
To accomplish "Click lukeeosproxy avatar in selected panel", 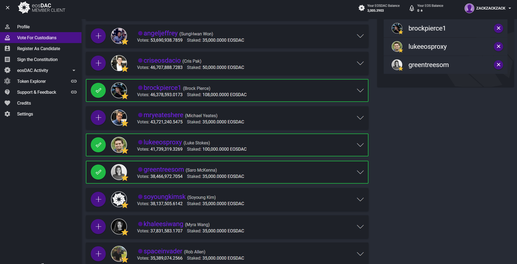I will click(397, 47).
